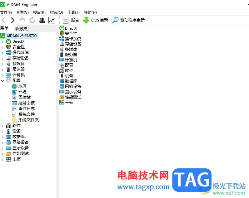Open 网络设备 icon in right pane
249x198 pixels.
click(x=62, y=86)
